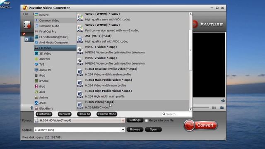Screen dimensions: 265x149
Task: Click the H.264 Main Profile MP4 icon
Action: (x=80, y=83)
